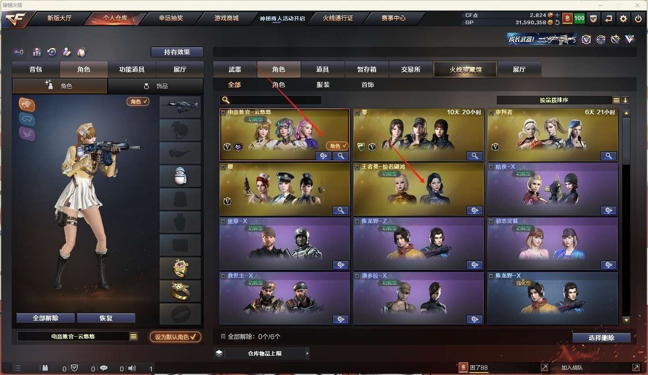Screen dimensions: 648x375
Task: Switch to the 火线珍藏馆 tab
Action: click(x=465, y=69)
